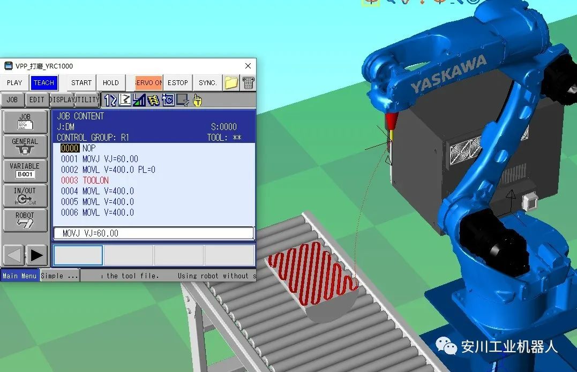Click the black right page arrow
Viewport: 577px width, 372px height.
[36, 255]
